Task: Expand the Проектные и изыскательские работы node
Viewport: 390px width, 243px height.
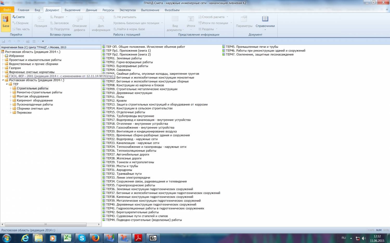Action: click(3, 60)
